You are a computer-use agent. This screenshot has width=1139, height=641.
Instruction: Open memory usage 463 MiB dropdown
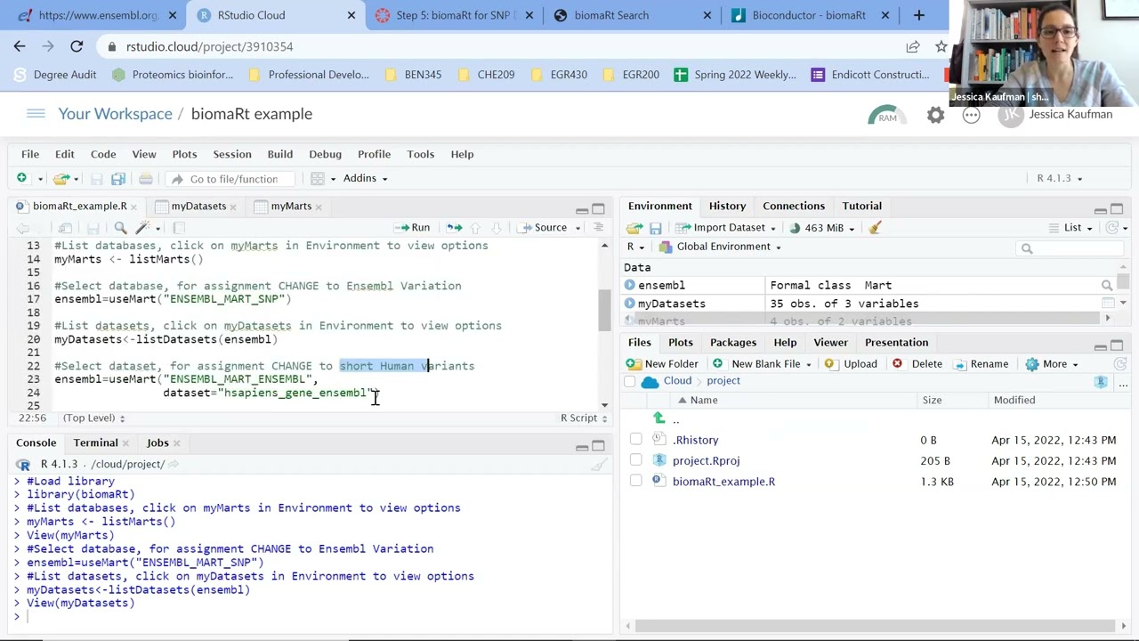tap(821, 228)
